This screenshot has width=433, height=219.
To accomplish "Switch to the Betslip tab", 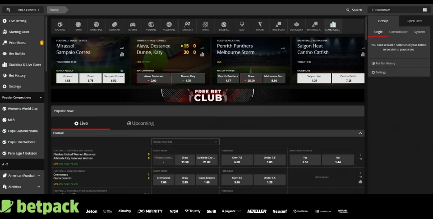I will pos(383,21).
